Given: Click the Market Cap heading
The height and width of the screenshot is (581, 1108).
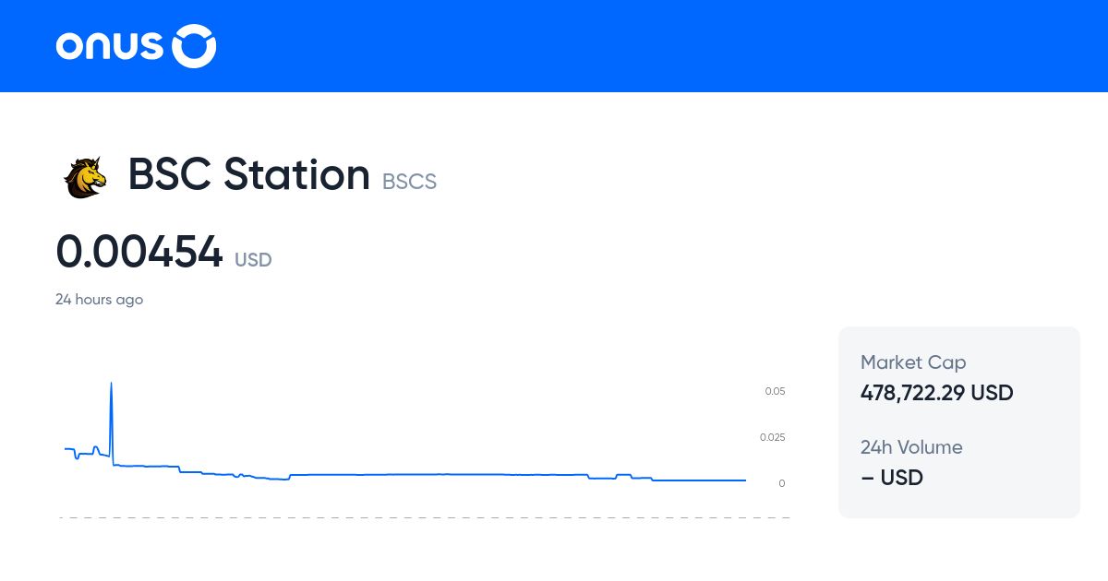Looking at the screenshot, I should tap(913, 362).
